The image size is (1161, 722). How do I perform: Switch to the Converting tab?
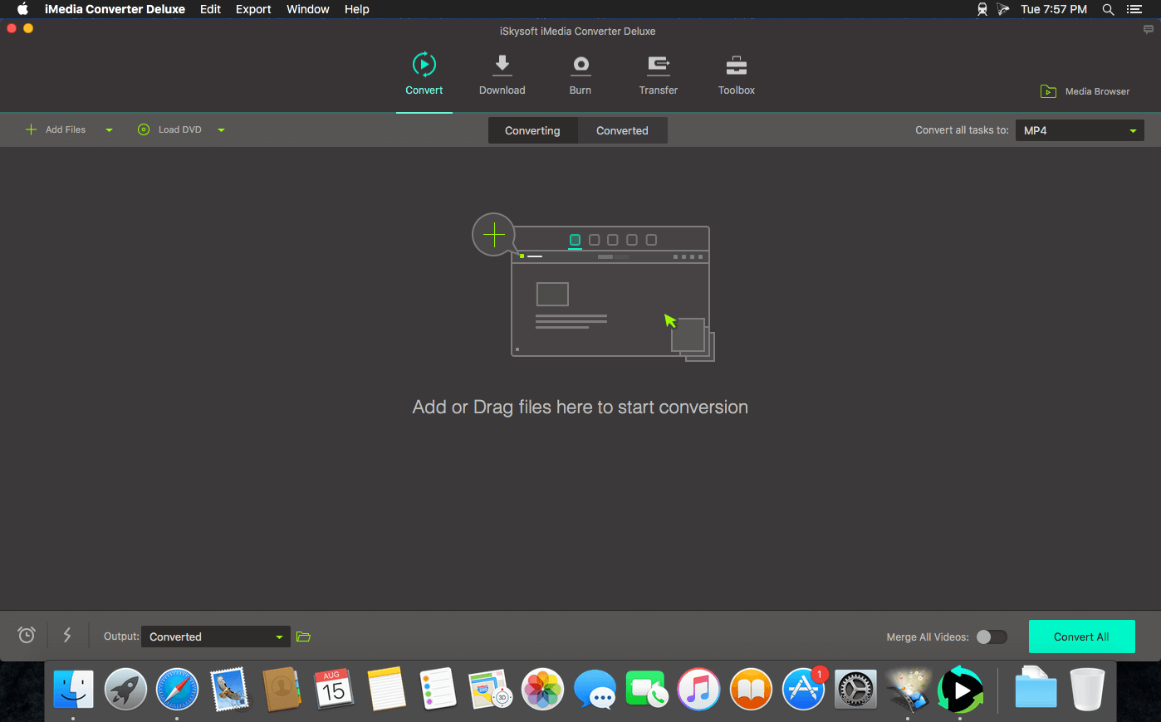click(x=532, y=130)
